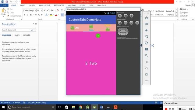Toggle Subscript formatting
This screenshot has width=195, height=110.
(x=39, y=15)
